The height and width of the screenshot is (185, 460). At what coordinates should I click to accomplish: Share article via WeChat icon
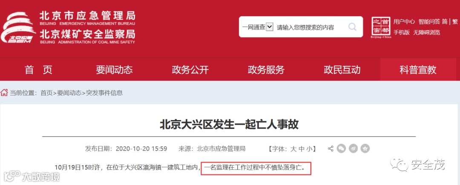(x=341, y=149)
